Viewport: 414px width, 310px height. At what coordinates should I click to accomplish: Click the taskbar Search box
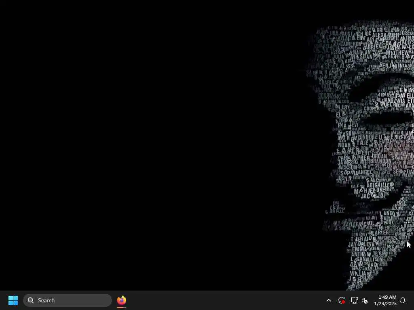tap(68, 300)
